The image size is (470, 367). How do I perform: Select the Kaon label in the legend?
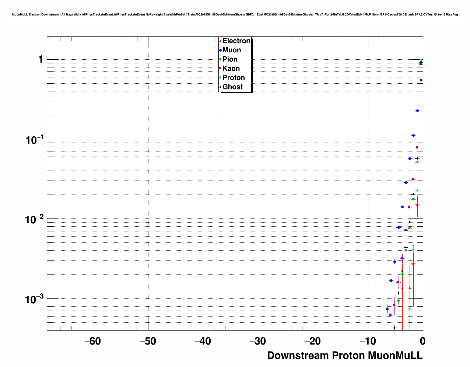(231, 69)
